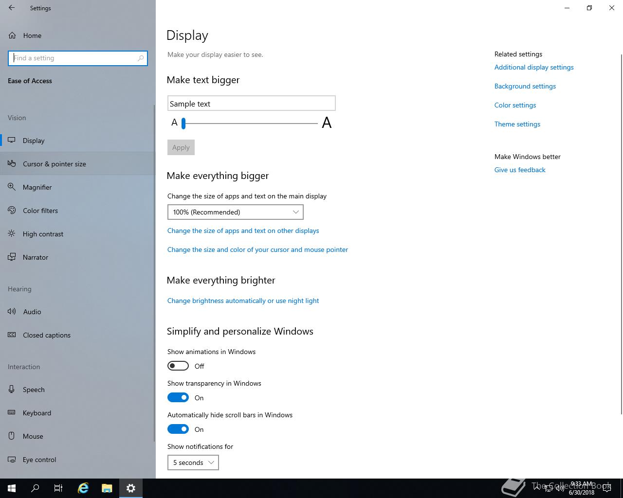This screenshot has height=498, width=623.
Task: Click the Sample text preview box
Action: pyautogui.click(x=252, y=103)
